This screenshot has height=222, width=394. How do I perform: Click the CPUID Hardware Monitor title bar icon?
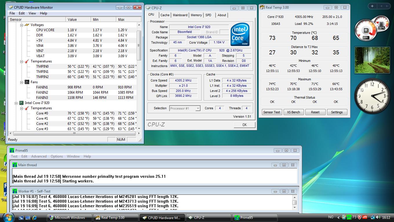pyautogui.click(x=10, y=7)
